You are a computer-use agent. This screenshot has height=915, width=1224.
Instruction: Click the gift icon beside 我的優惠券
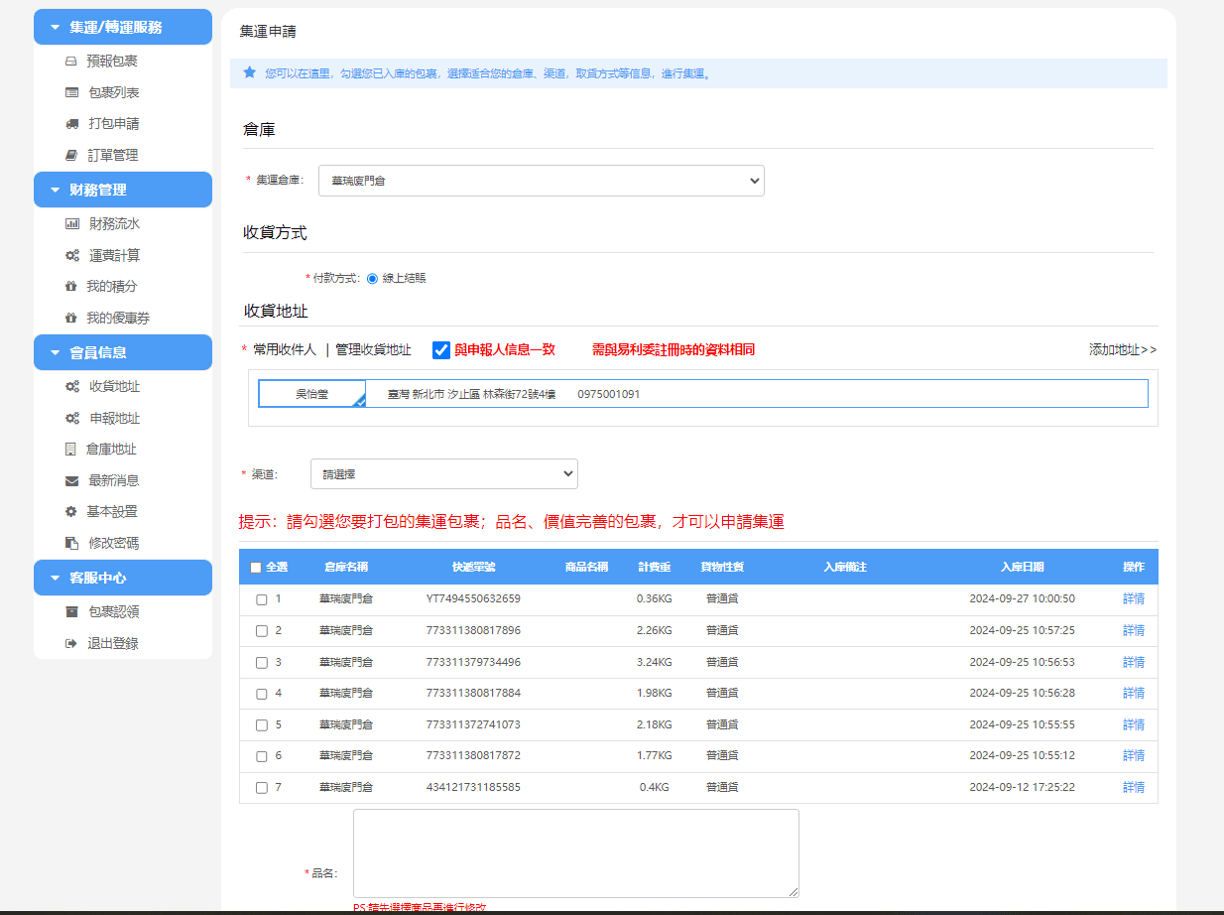point(70,319)
